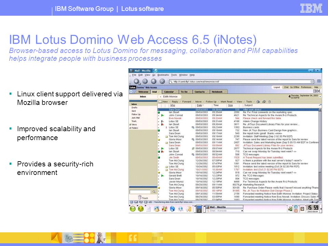Click the green flag on the John Conrad message row
This screenshot has height=246, width=328.
click(x=163, y=115)
